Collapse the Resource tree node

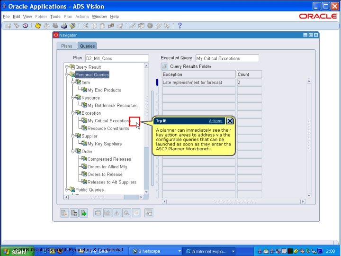(x=73, y=98)
